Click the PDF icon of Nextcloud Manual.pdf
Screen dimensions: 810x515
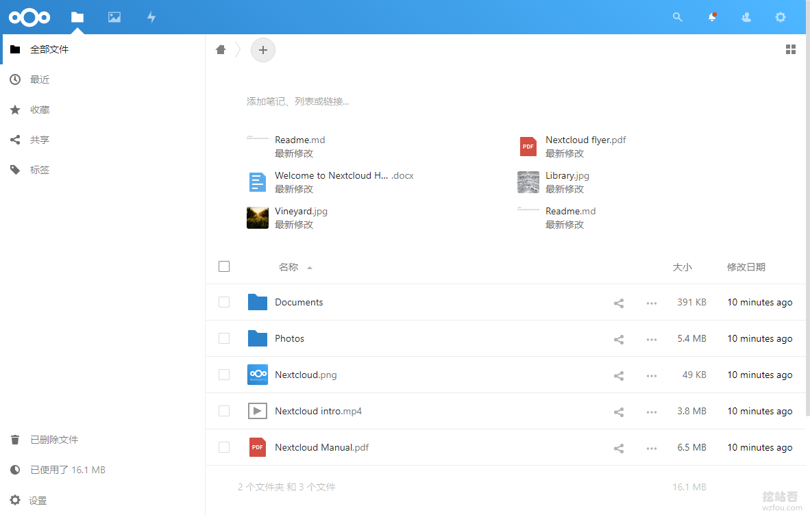tap(257, 447)
